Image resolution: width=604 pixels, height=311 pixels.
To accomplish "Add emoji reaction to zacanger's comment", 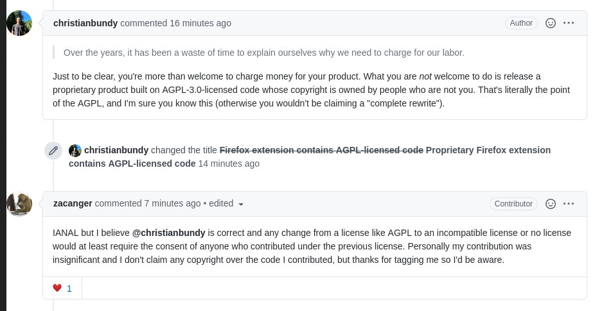I will click(x=551, y=204).
